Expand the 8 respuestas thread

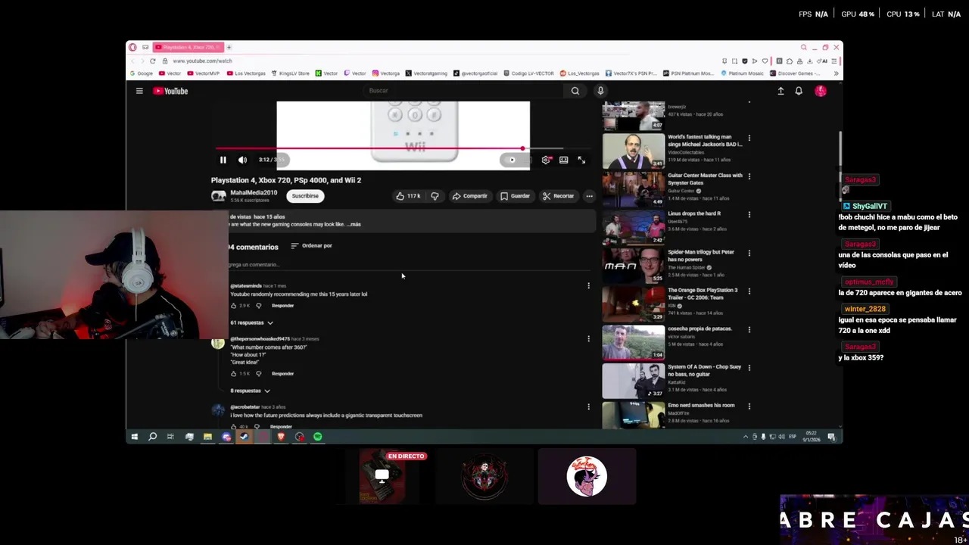coord(250,391)
